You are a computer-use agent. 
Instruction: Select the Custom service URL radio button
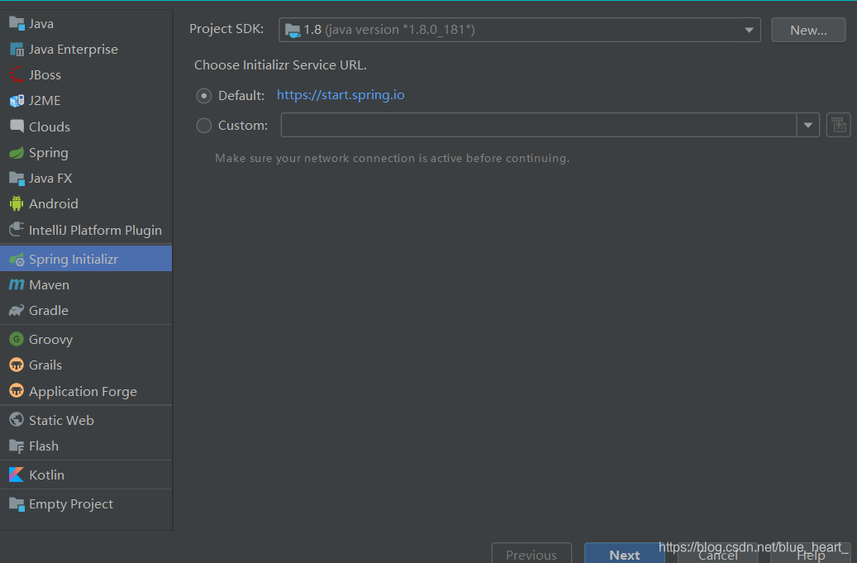204,126
